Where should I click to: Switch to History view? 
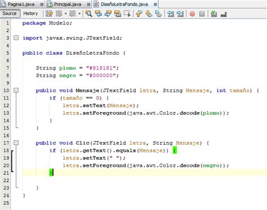[x=30, y=14]
